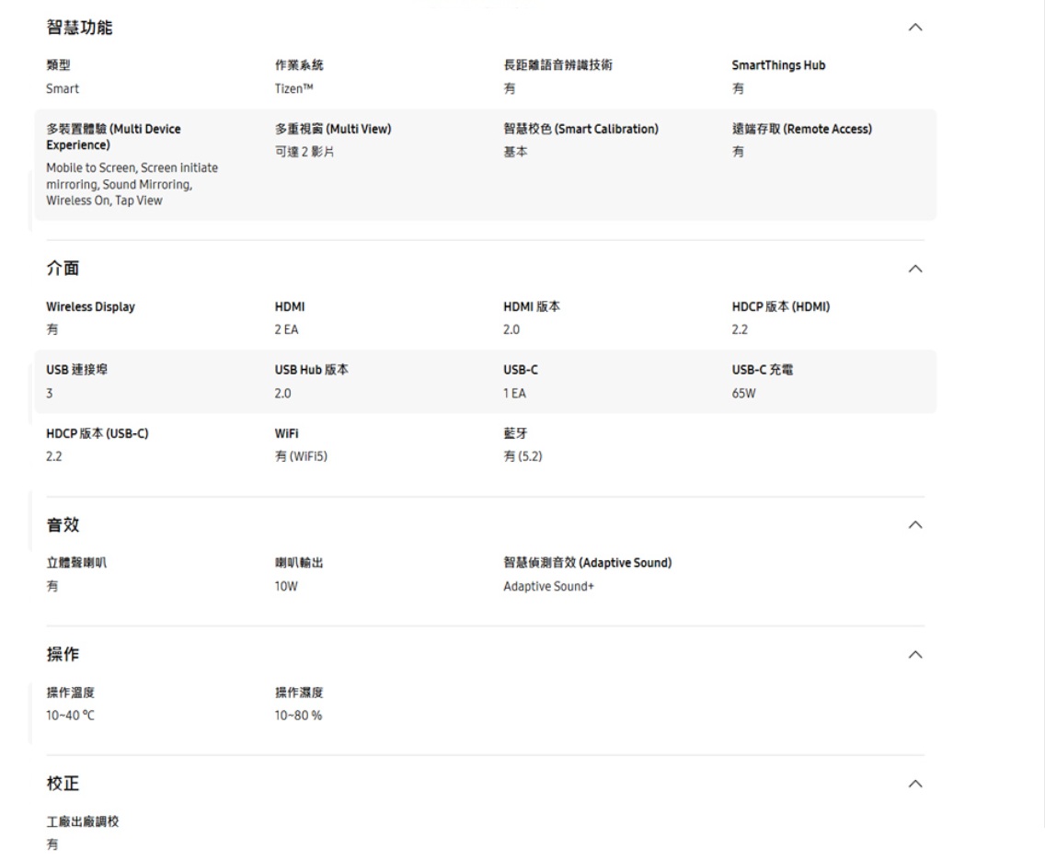The image size is (1045, 861).
Task: Select the SmartThings Hub spec label
Action: pos(778,65)
